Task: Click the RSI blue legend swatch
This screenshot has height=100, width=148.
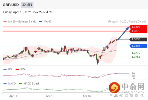Action: [5, 69]
